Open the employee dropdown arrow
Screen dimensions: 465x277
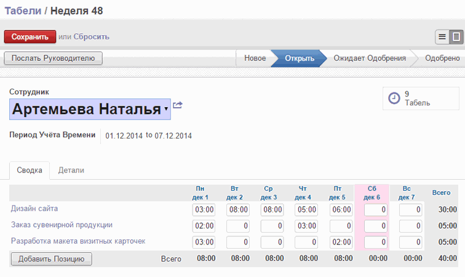tap(166, 108)
